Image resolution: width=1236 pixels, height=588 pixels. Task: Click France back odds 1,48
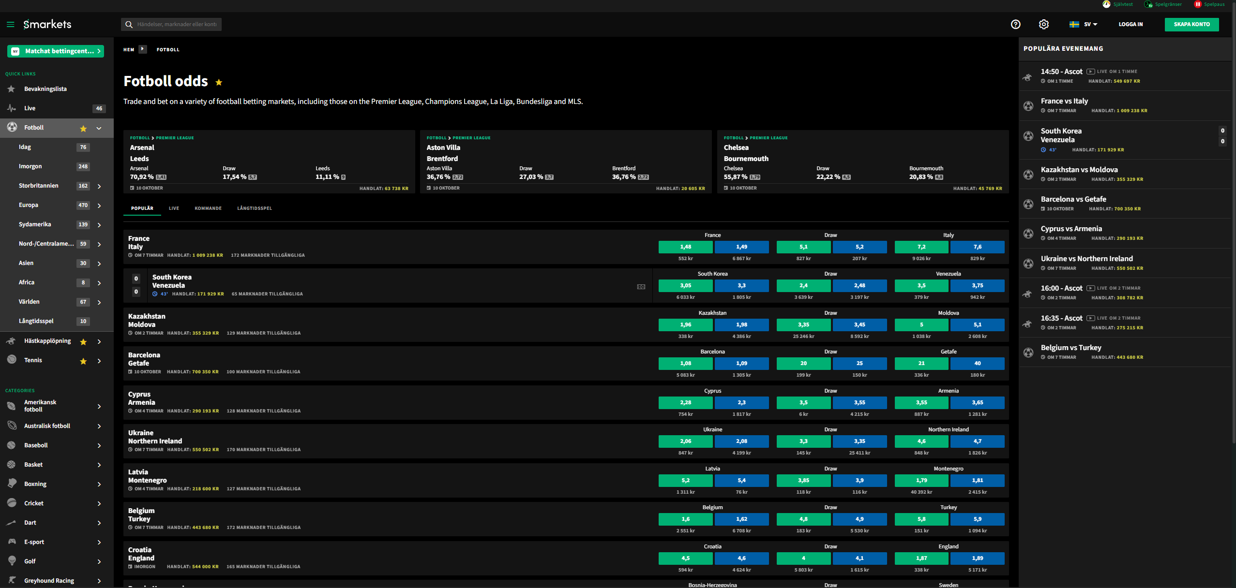tap(685, 247)
